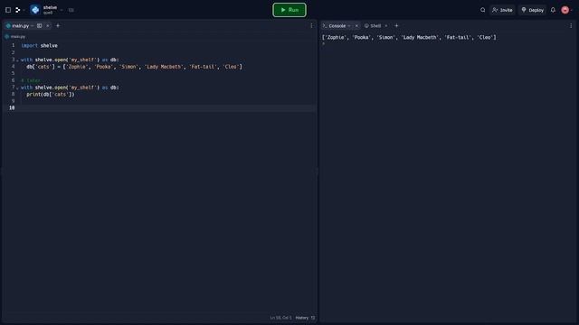Viewport: 579px width, 325px height.
Task: Click line number 10 in gutter
Action: click(x=12, y=108)
